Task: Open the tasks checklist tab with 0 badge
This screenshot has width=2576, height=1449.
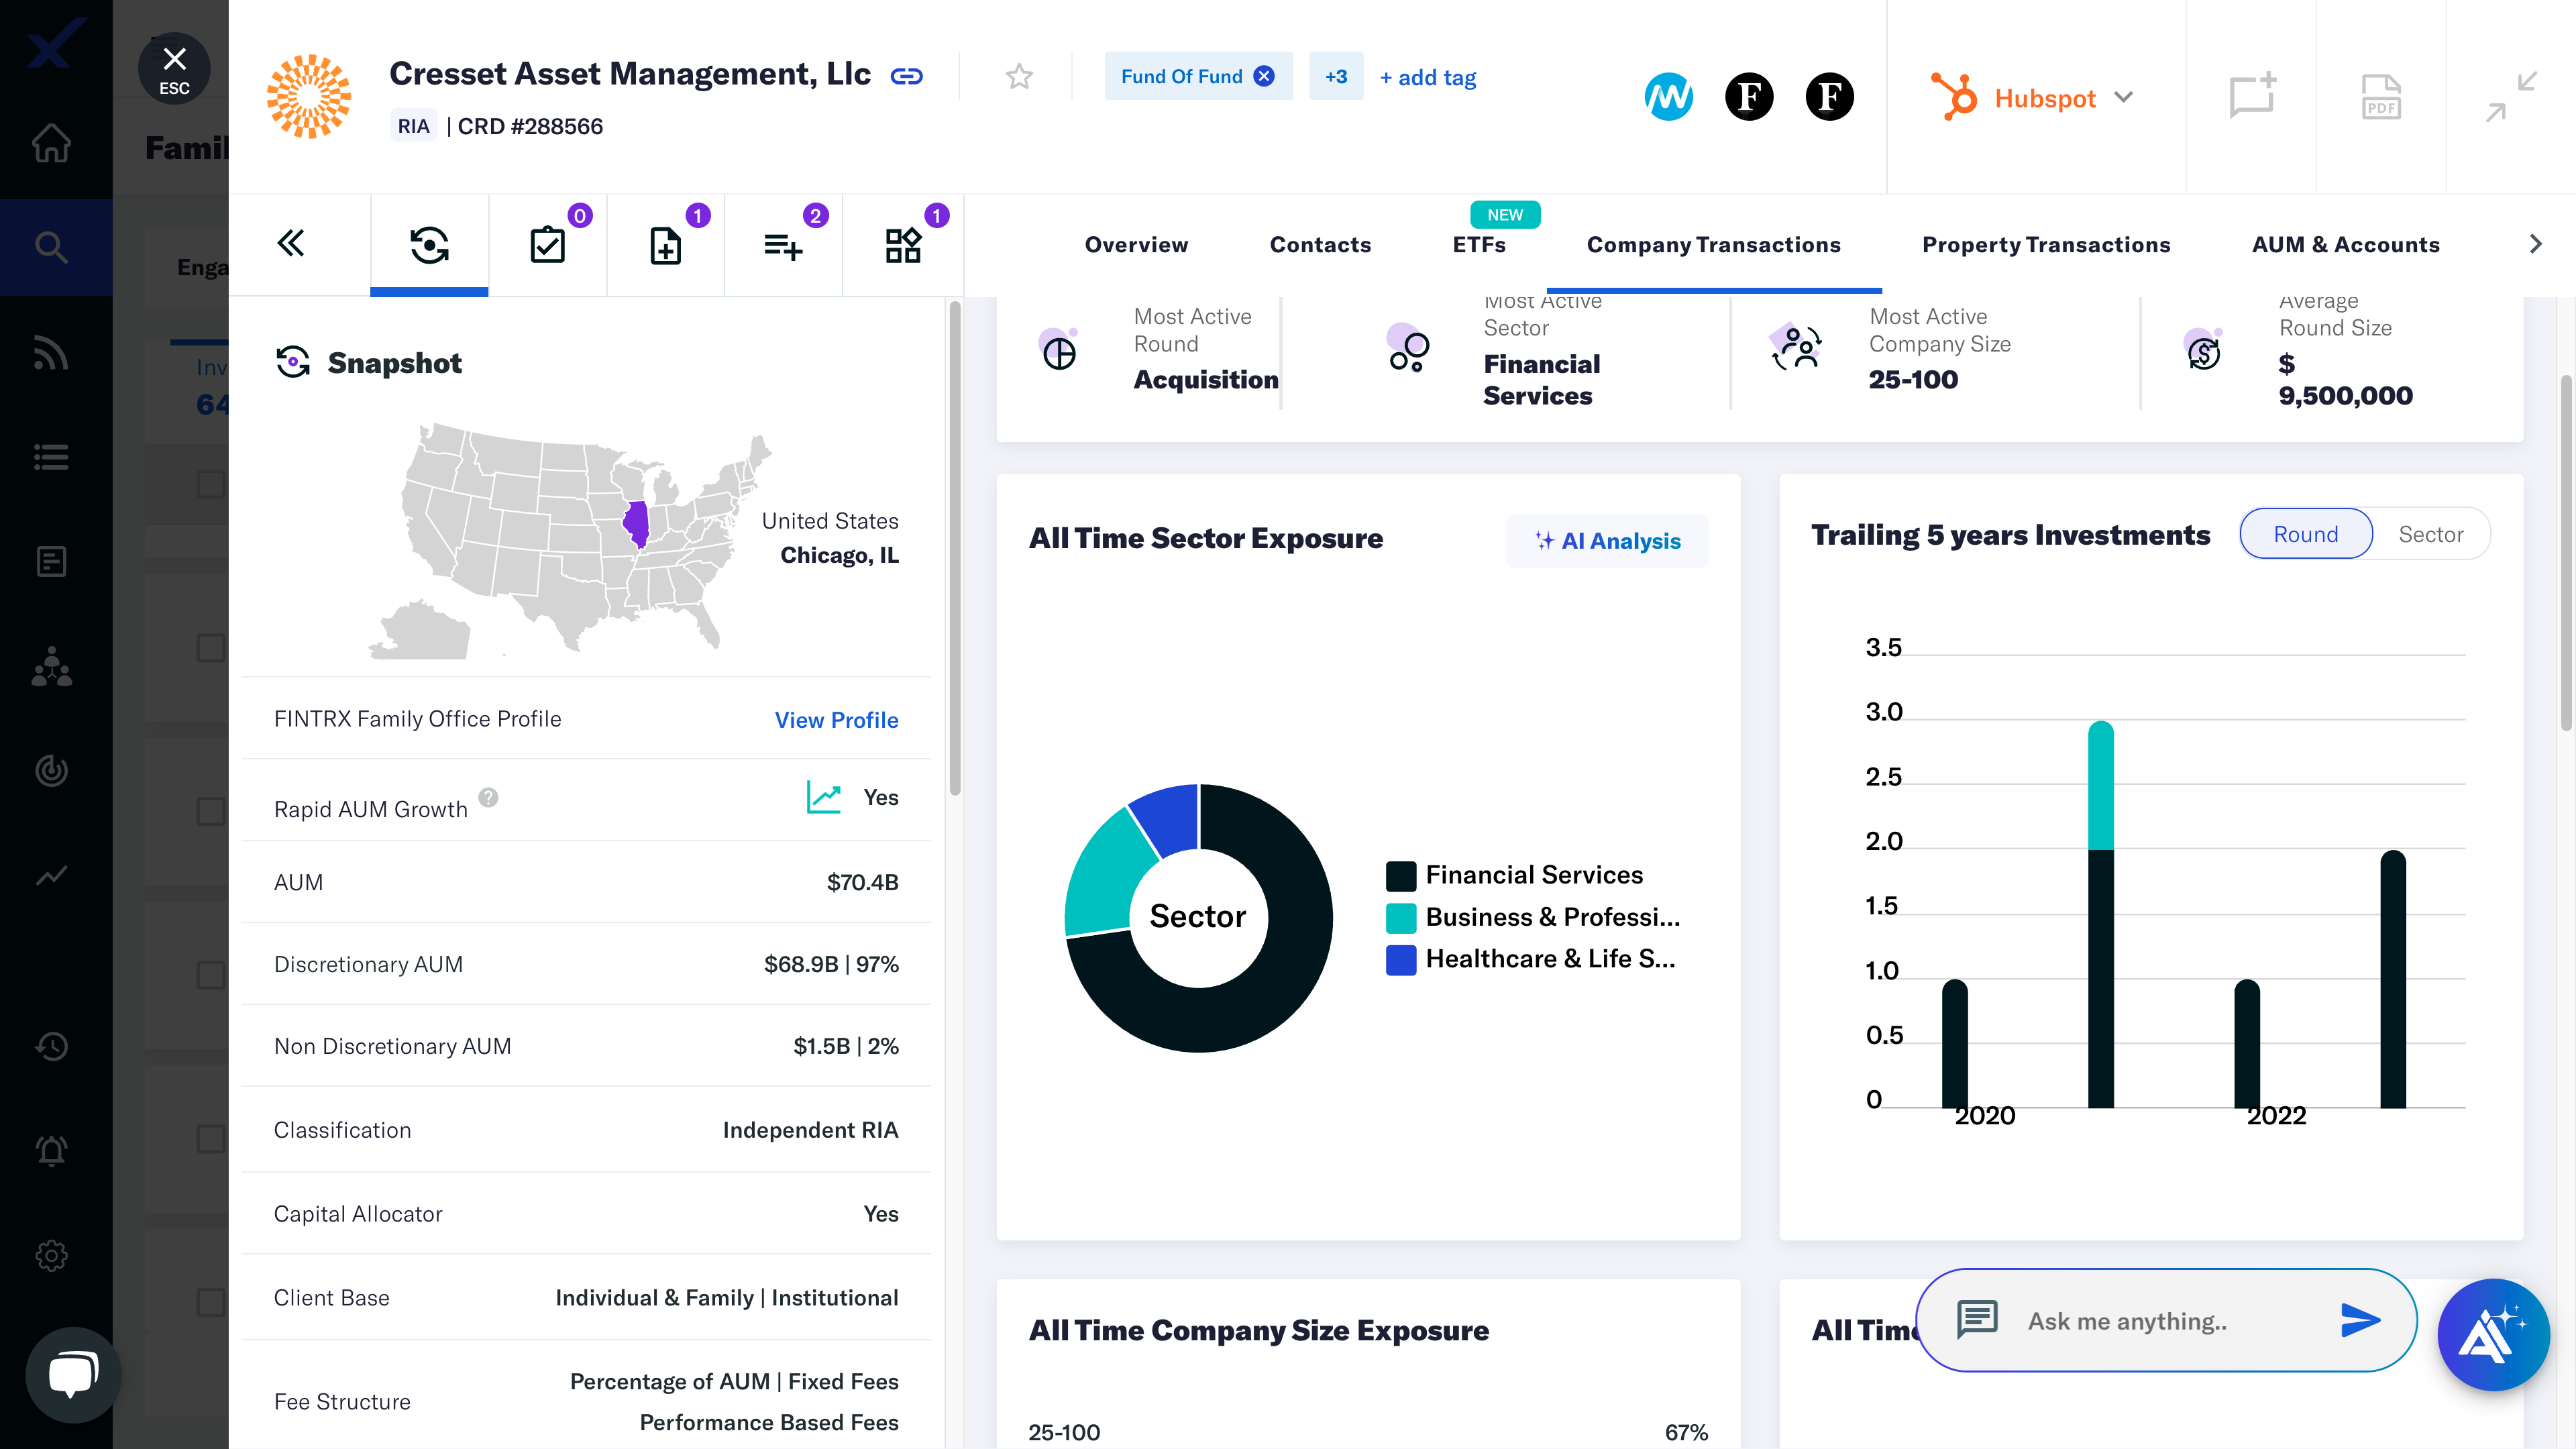Action: [547, 245]
